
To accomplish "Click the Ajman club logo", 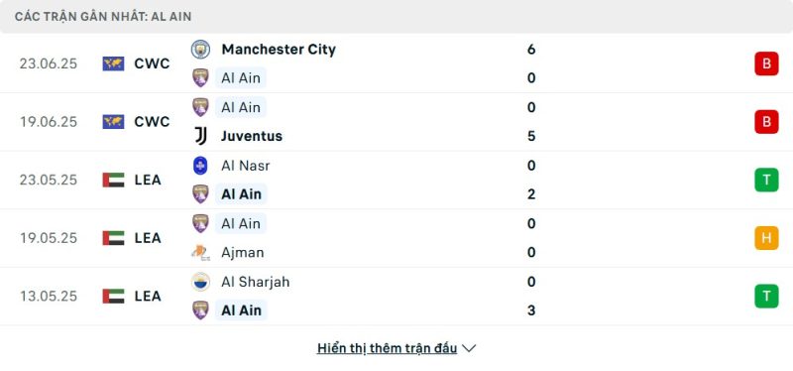I will click(200, 253).
